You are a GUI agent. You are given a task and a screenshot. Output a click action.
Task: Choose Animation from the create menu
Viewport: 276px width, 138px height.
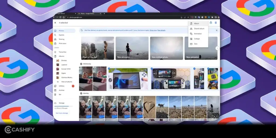pyautogui.click(x=198, y=34)
